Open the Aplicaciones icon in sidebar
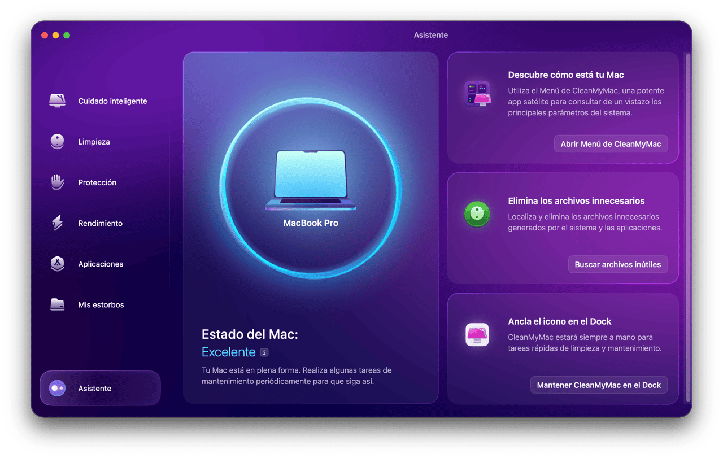 pos(57,264)
